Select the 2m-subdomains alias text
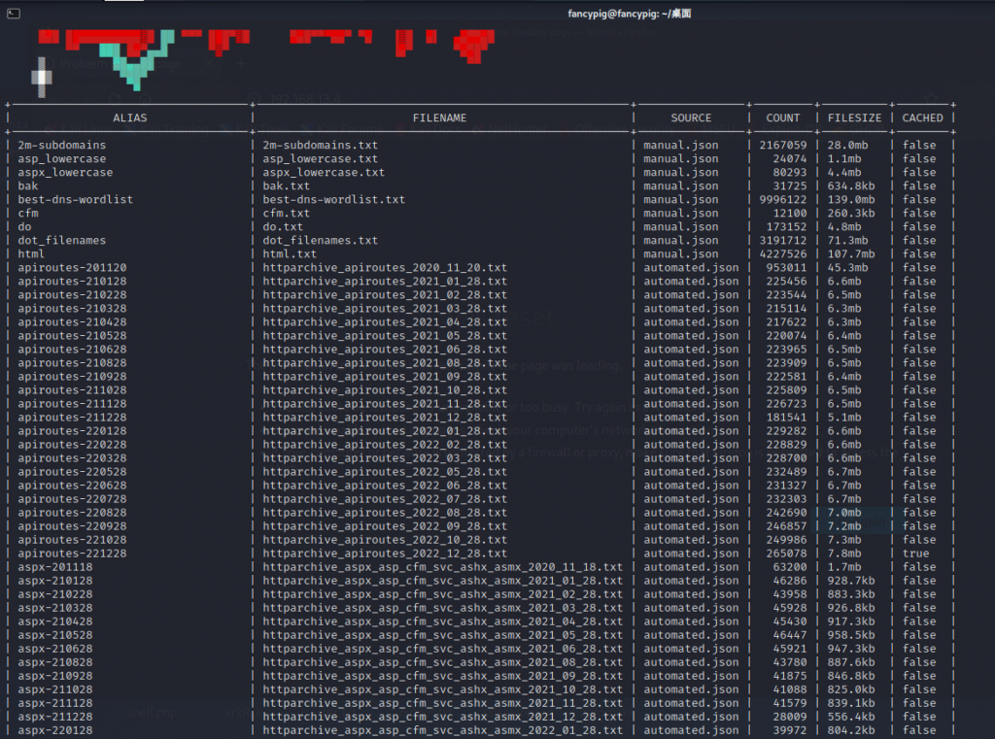This screenshot has width=995, height=739. pos(61,146)
